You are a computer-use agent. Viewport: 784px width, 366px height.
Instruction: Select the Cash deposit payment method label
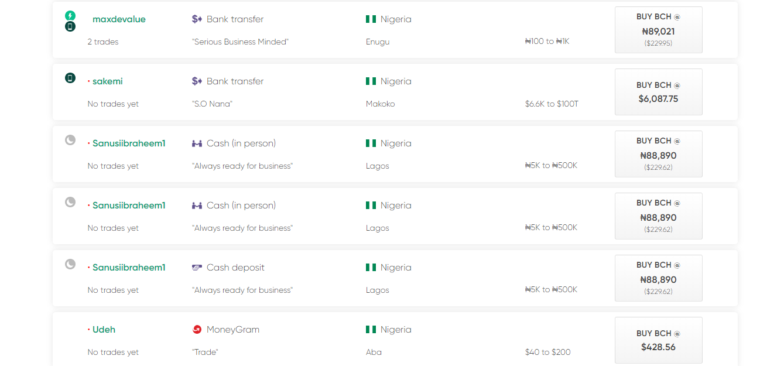[235, 268]
